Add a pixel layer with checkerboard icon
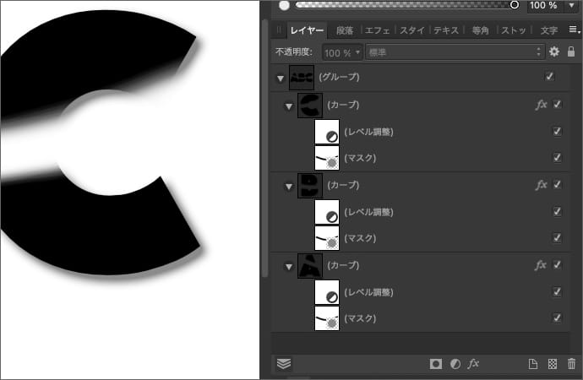 553,364
